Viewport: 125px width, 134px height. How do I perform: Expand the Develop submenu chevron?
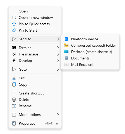point(58,60)
